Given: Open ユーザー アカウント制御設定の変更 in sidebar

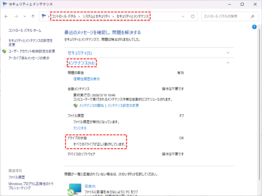Looking at the screenshot, I should (x=32, y=51).
